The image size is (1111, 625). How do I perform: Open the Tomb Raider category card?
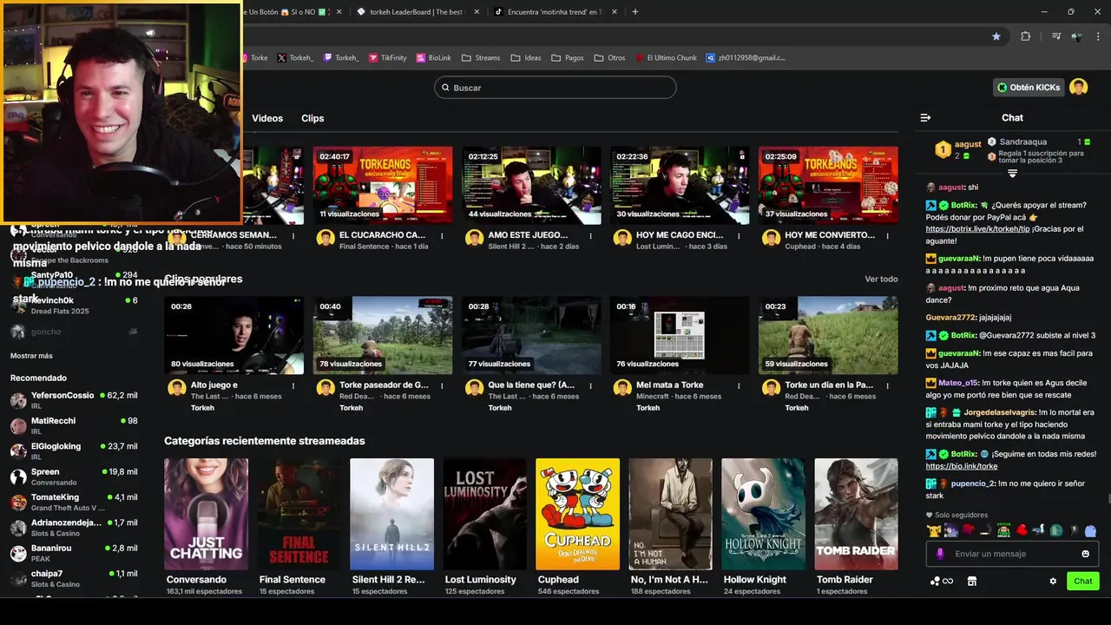coord(856,514)
